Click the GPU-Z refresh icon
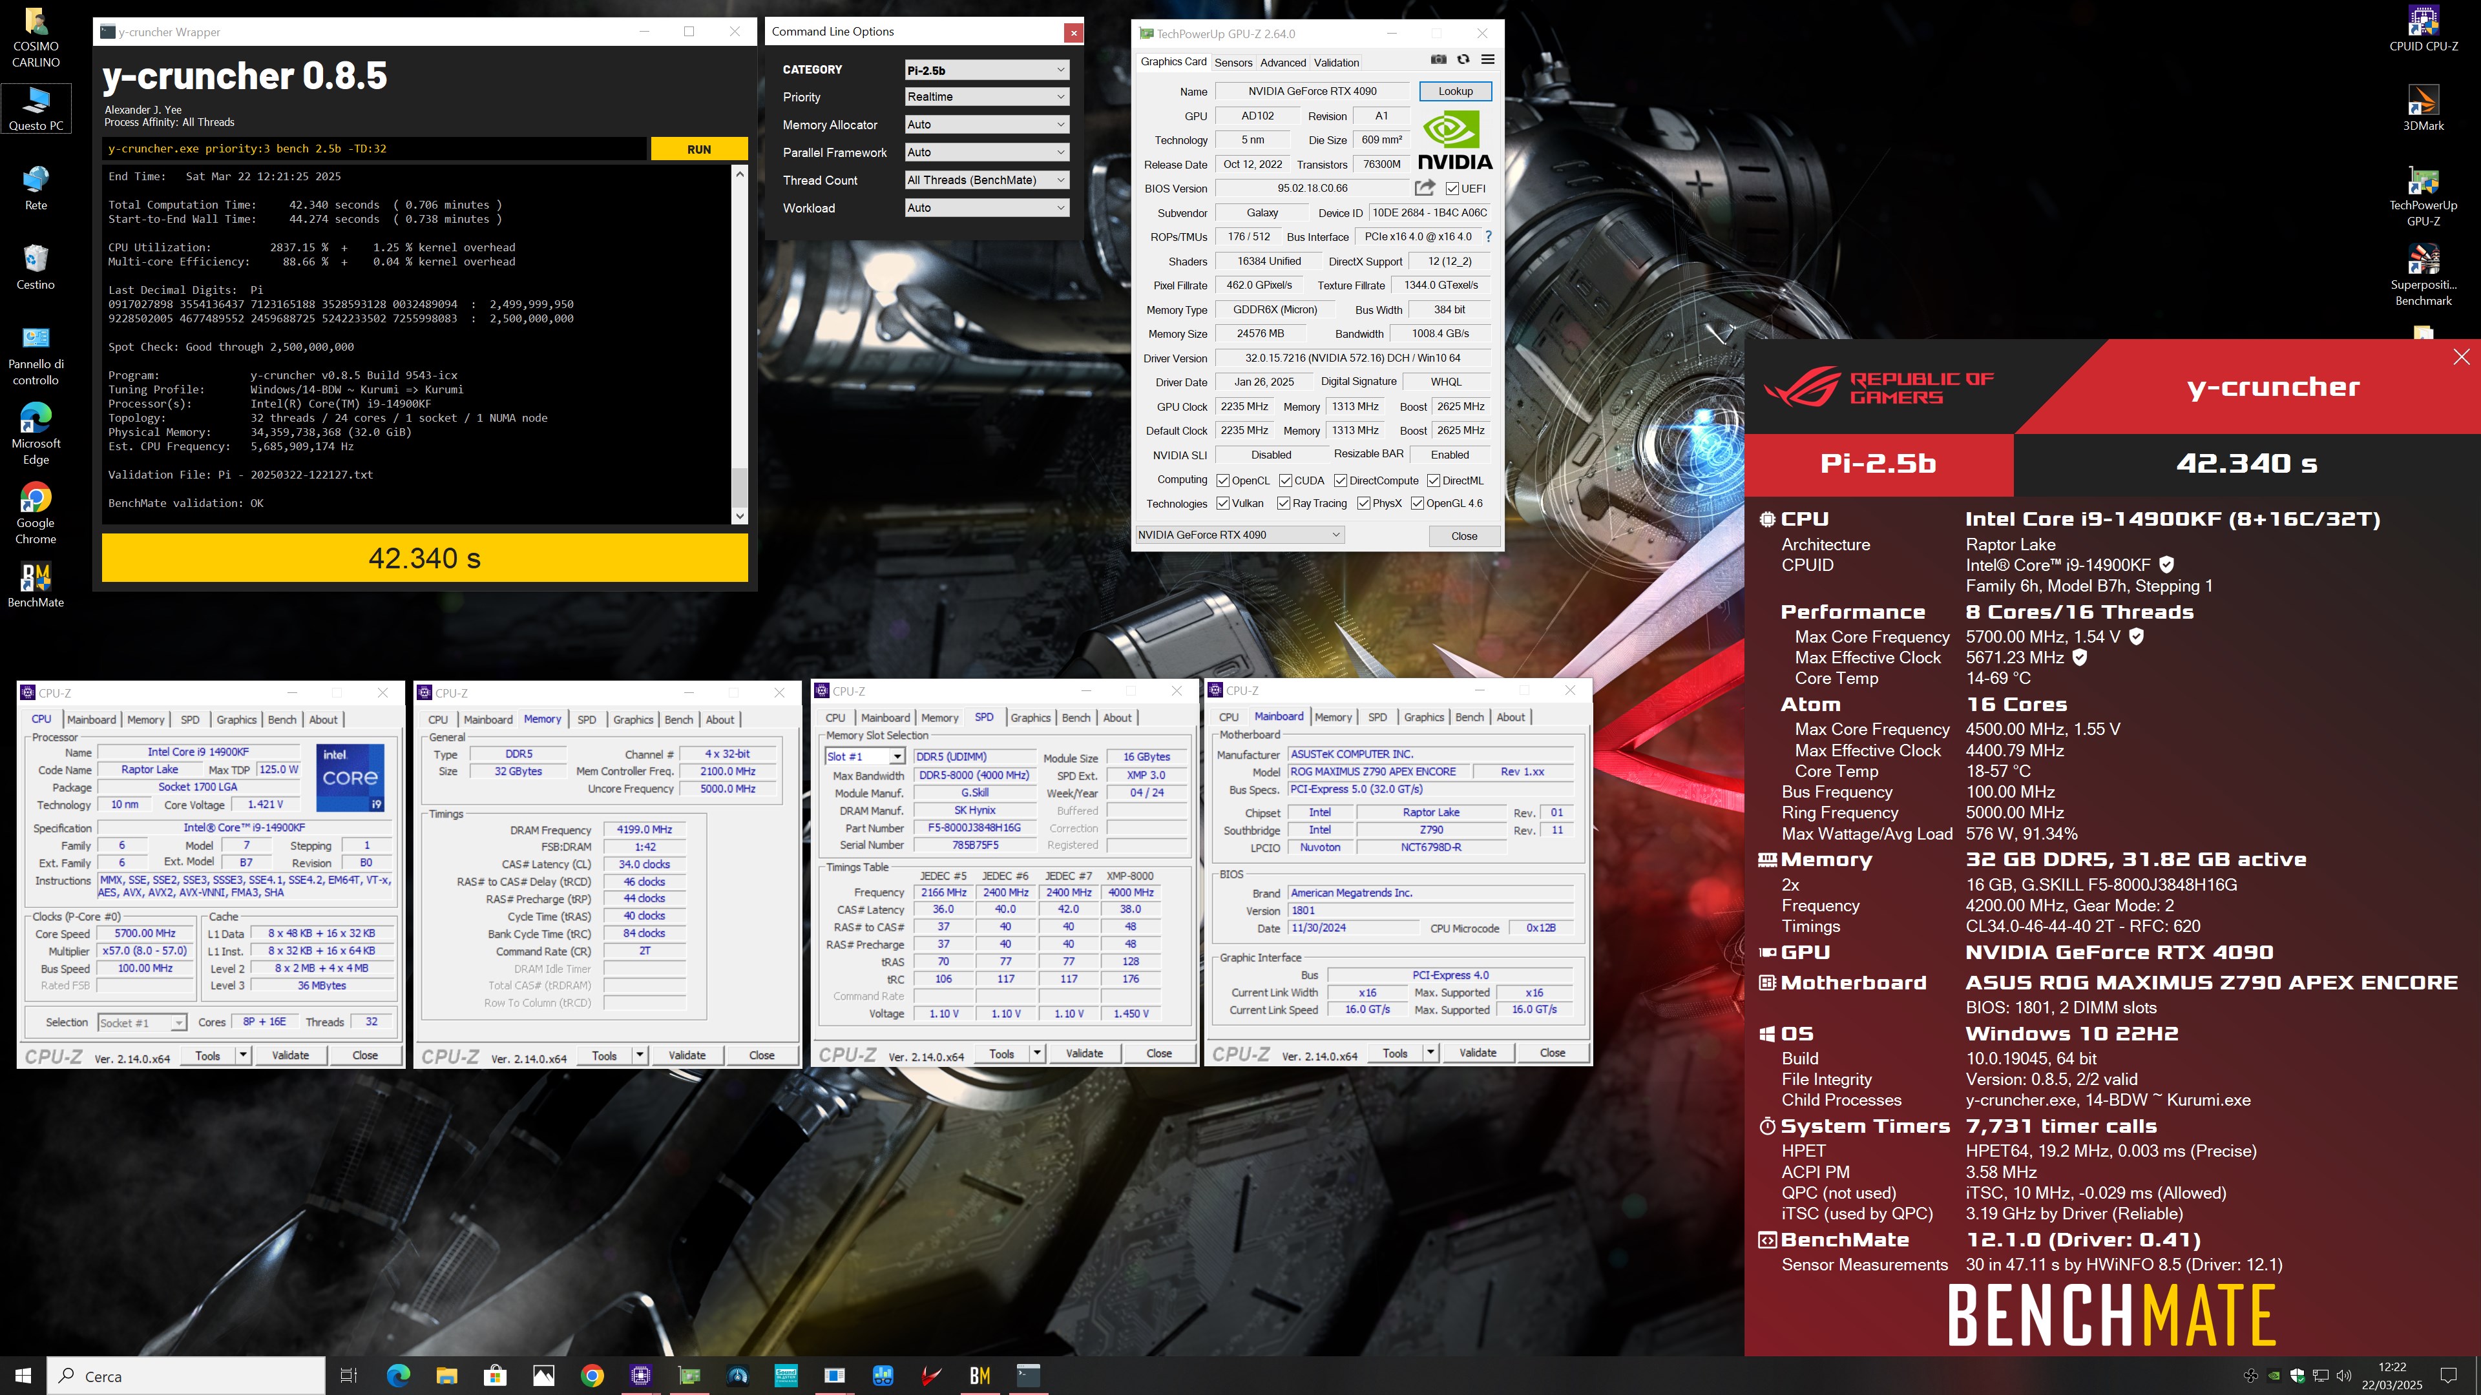Viewport: 2481px width, 1395px height. pos(1463,59)
